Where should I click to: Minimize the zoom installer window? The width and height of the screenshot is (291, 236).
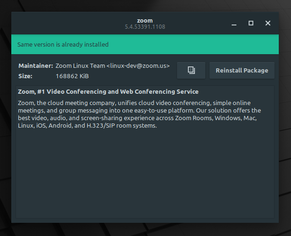click(x=234, y=23)
